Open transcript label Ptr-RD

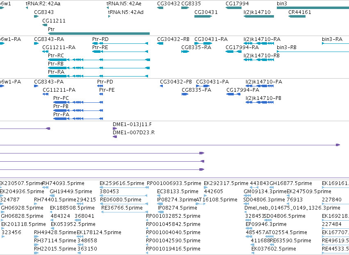(100, 39)
